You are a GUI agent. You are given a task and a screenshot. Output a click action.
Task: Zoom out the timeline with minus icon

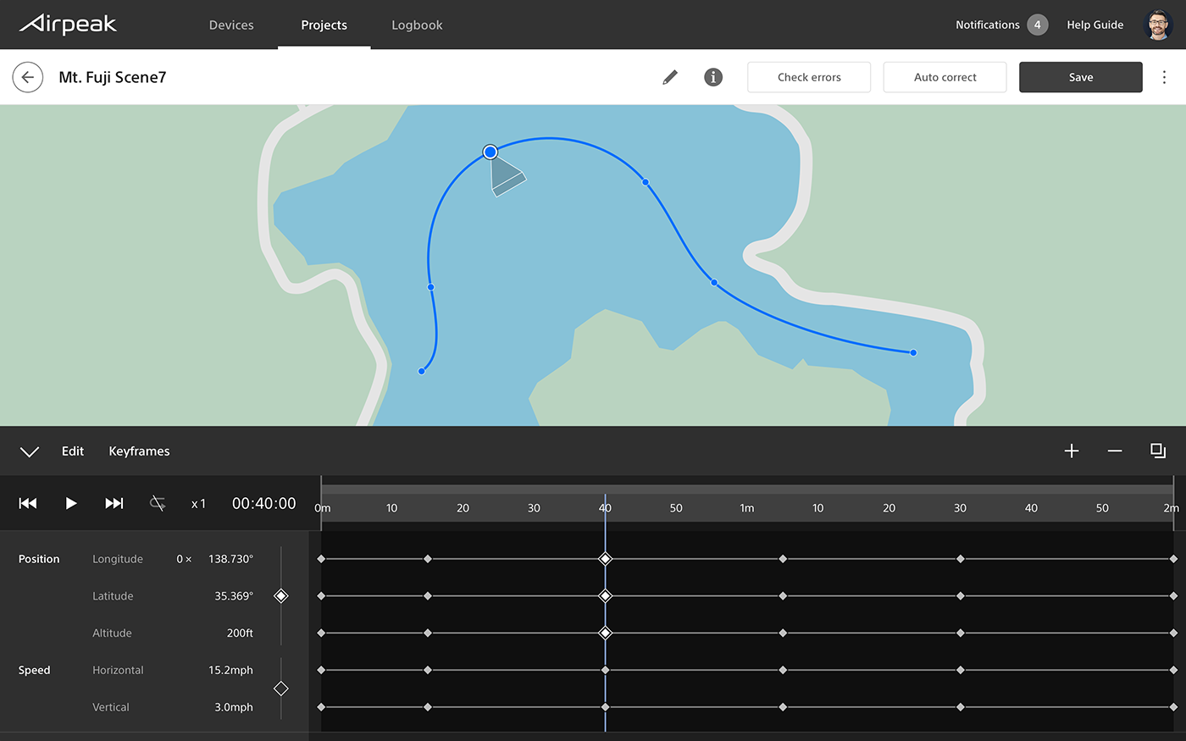pyautogui.click(x=1115, y=451)
